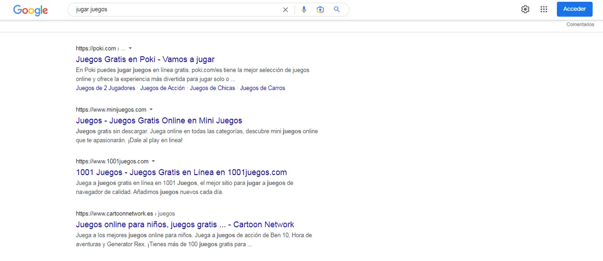The image size is (603, 261).
Task: Expand the 1001juegos.com result dropdown arrow
Action: click(x=154, y=161)
